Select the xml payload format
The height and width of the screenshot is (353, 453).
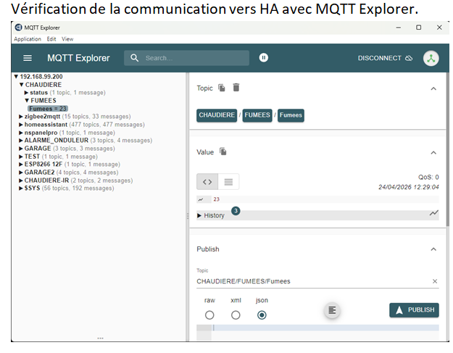236,315
